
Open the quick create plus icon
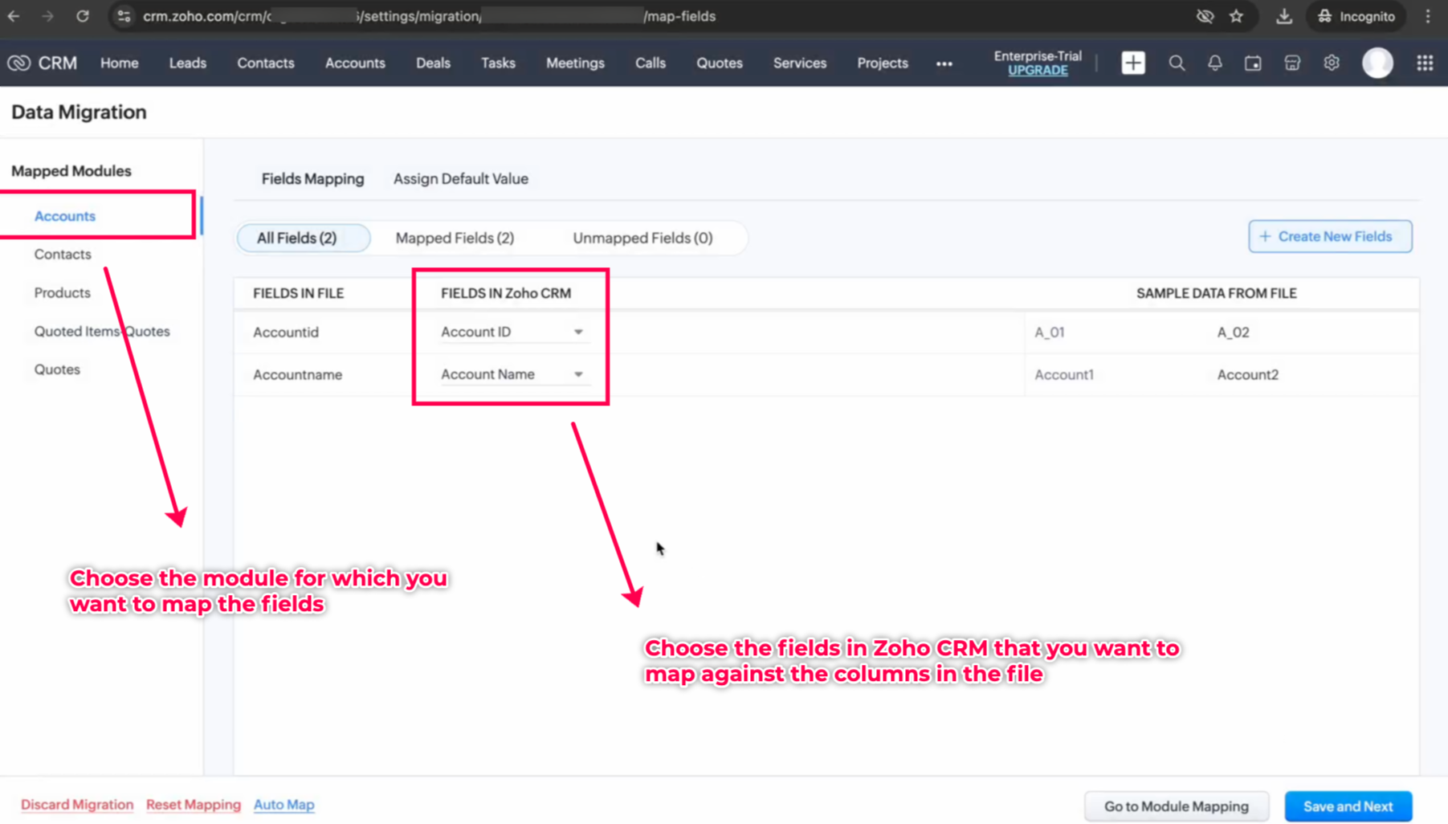click(x=1133, y=63)
